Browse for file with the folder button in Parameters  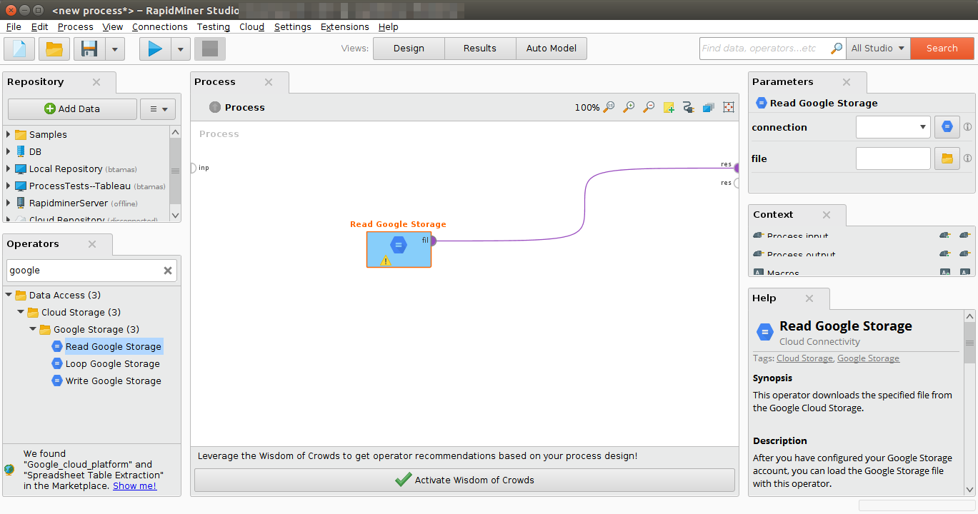[947, 158]
